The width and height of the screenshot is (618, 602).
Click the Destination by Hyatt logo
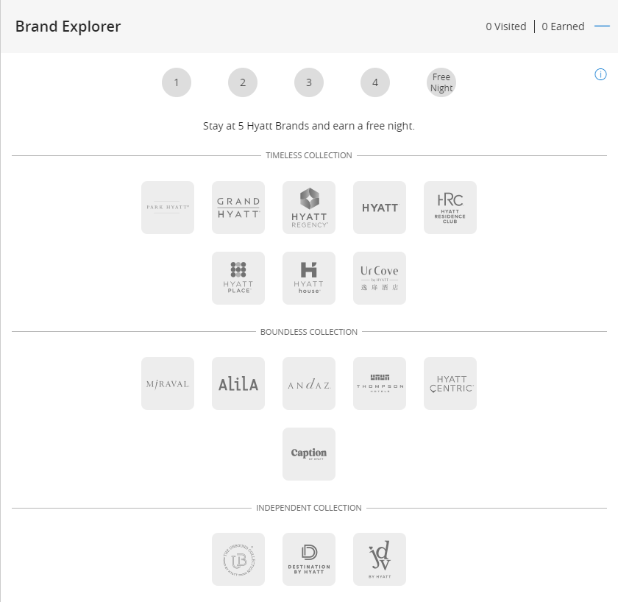tap(309, 559)
